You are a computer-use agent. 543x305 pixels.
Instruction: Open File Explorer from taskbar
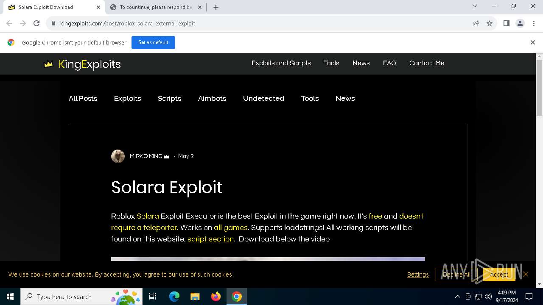[195, 297]
